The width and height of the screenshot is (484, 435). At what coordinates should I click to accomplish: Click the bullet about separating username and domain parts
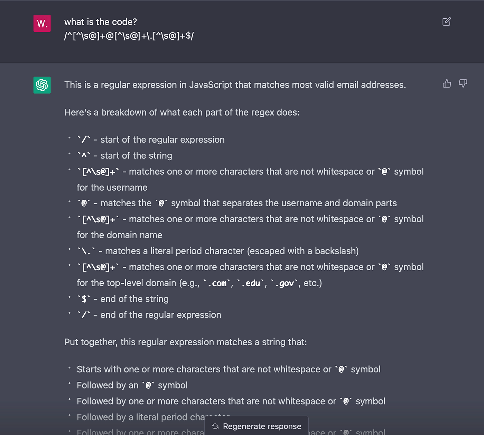click(x=237, y=203)
